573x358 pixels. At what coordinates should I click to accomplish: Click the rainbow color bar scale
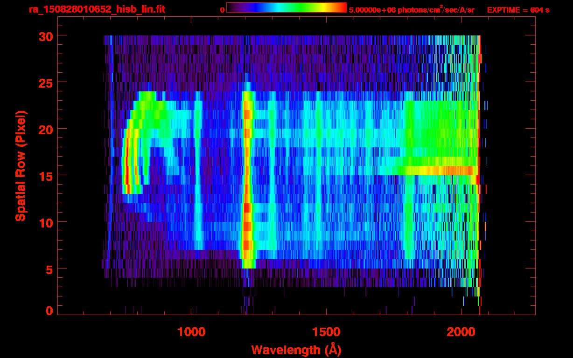286,7
